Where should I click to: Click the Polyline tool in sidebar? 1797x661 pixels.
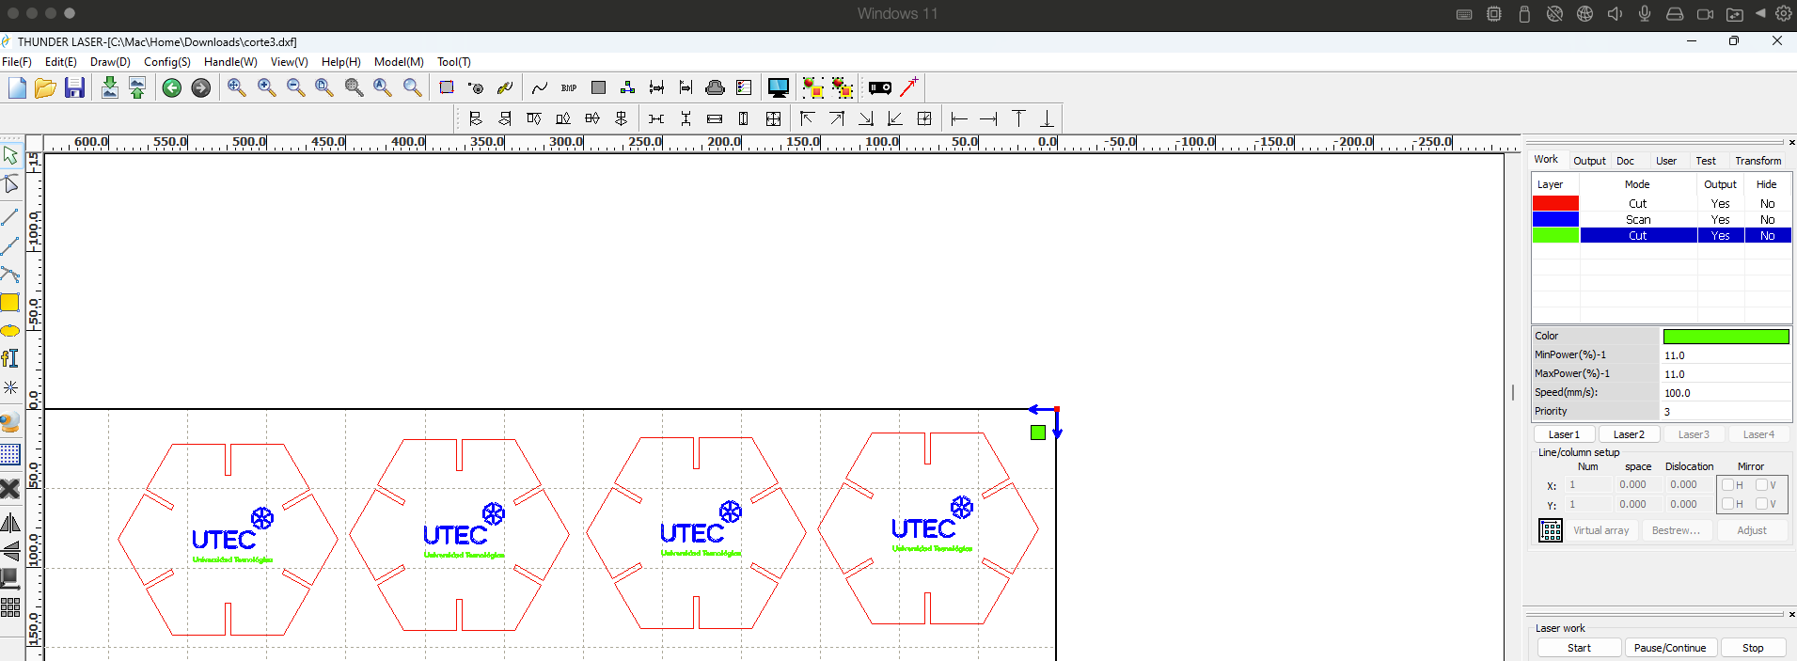point(10,246)
